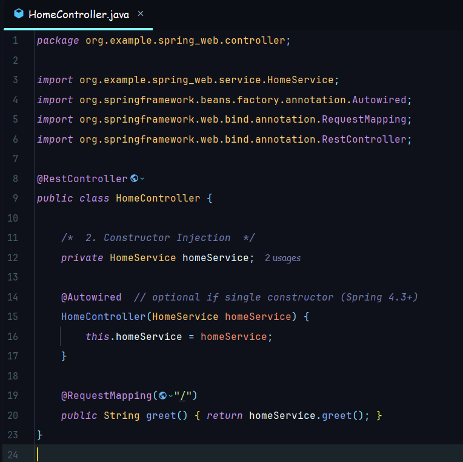This screenshot has width=463, height=462.
Task: Click the Java class file icon on the tab
Action: point(19,13)
